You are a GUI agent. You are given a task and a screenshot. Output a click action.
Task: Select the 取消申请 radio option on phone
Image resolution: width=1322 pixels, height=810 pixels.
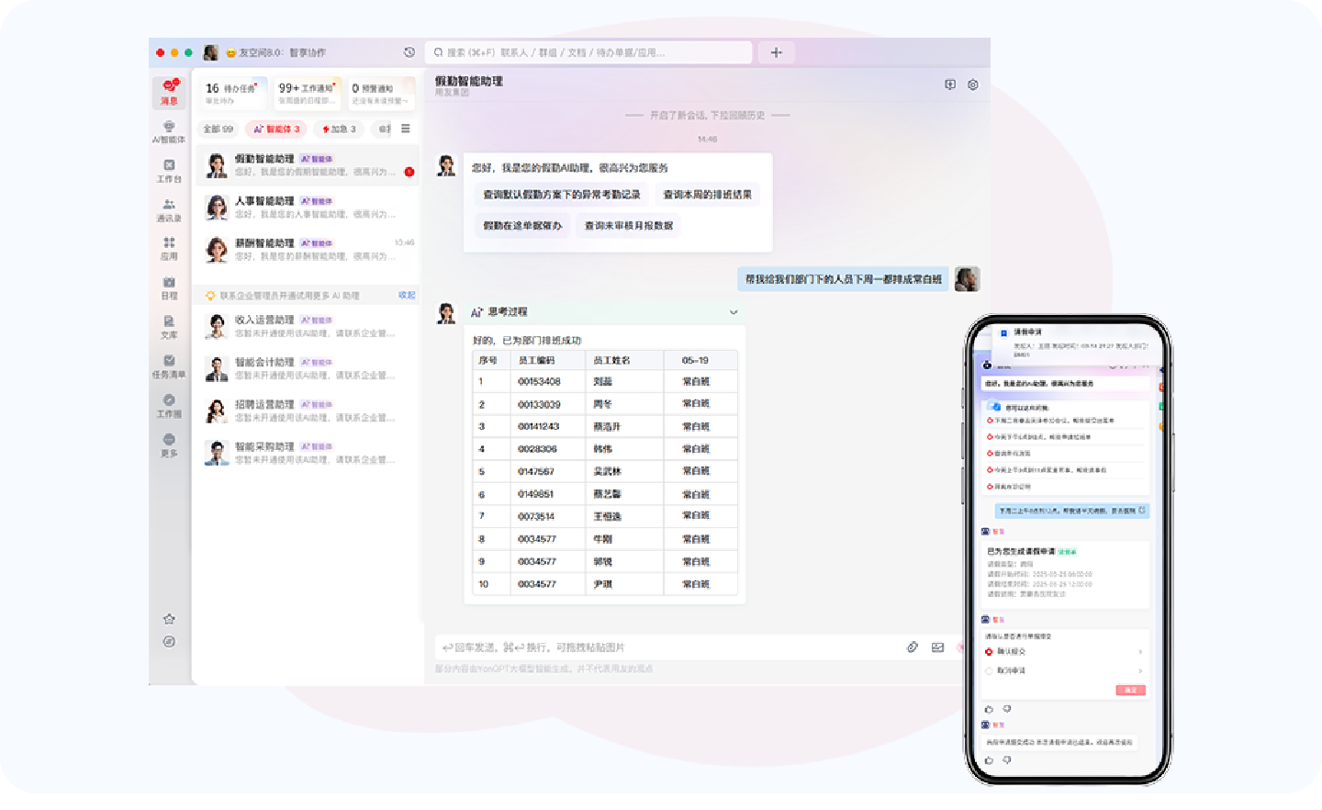(990, 671)
